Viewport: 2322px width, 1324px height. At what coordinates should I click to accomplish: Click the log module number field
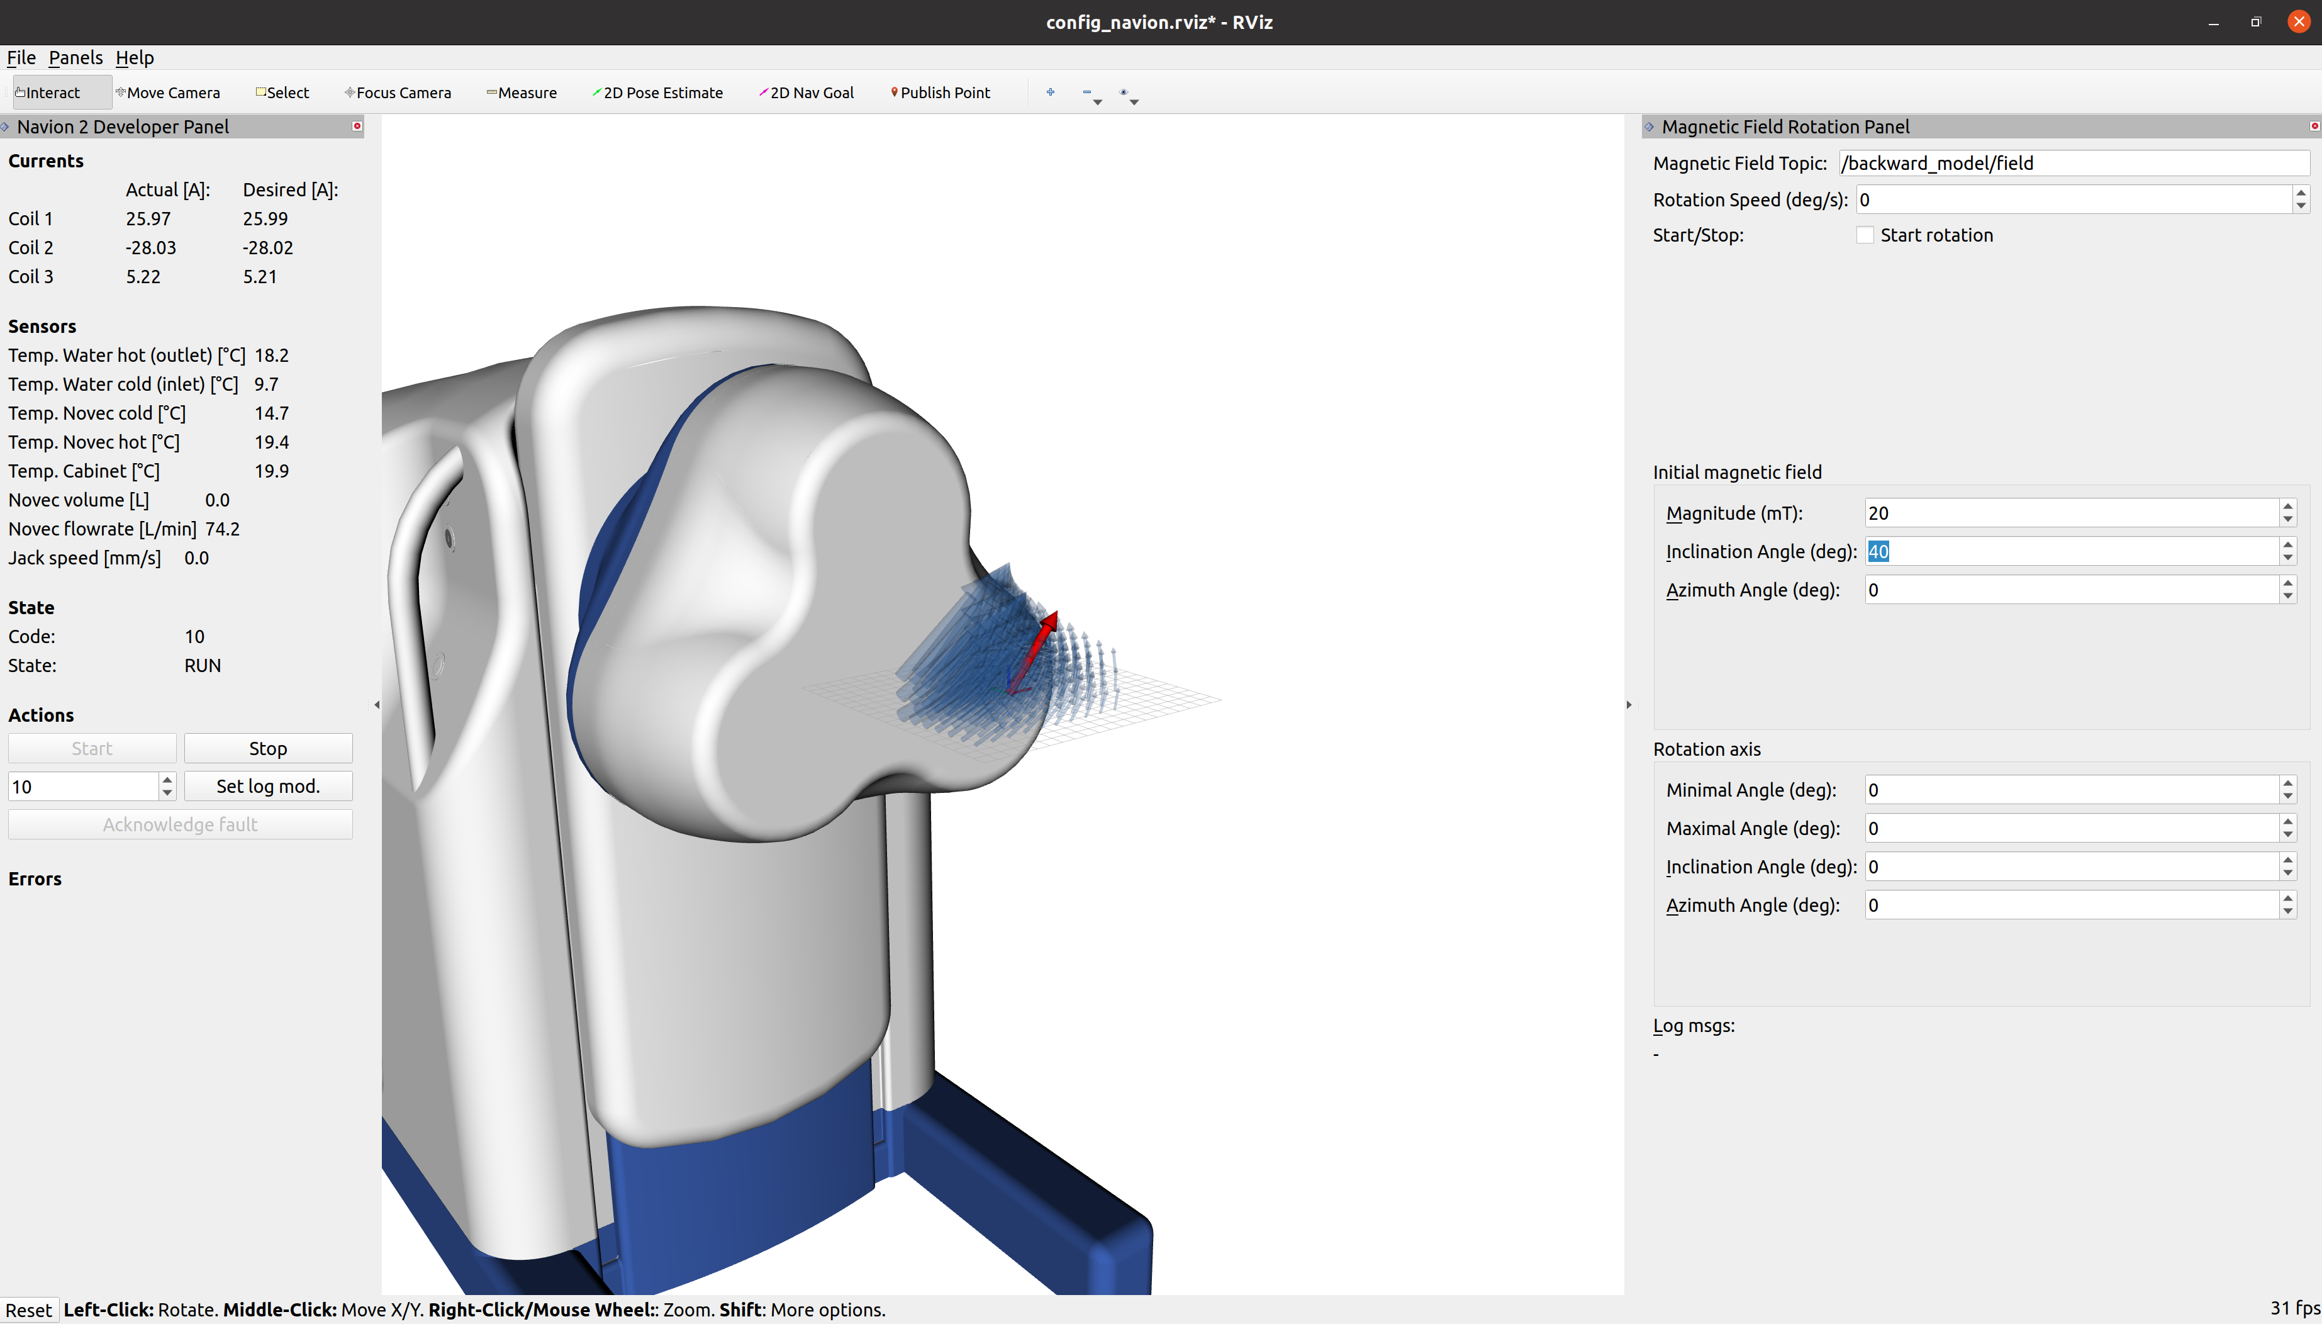[82, 787]
